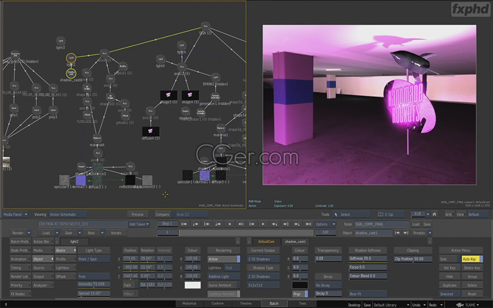Open the Point / Spot light type dropdown

click(94, 259)
